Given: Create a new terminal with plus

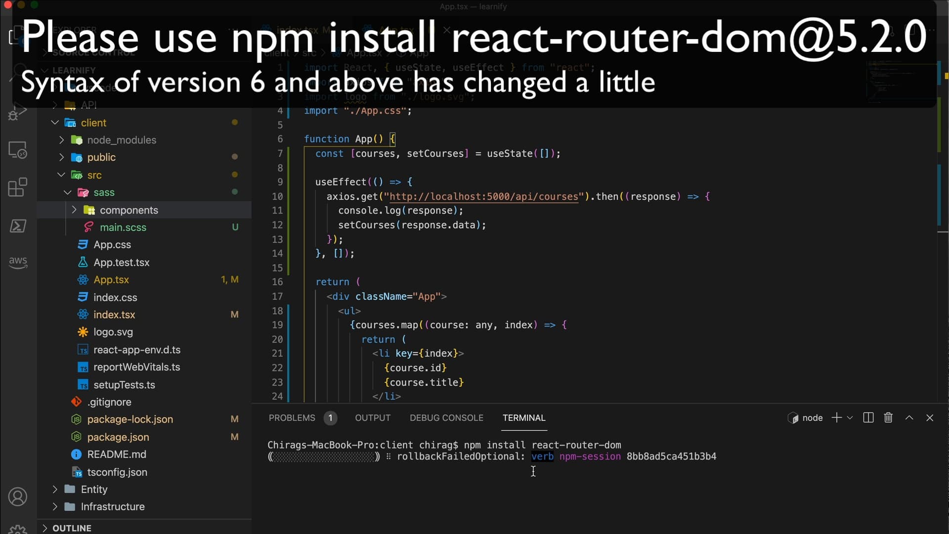Looking at the screenshot, I should 836,418.
